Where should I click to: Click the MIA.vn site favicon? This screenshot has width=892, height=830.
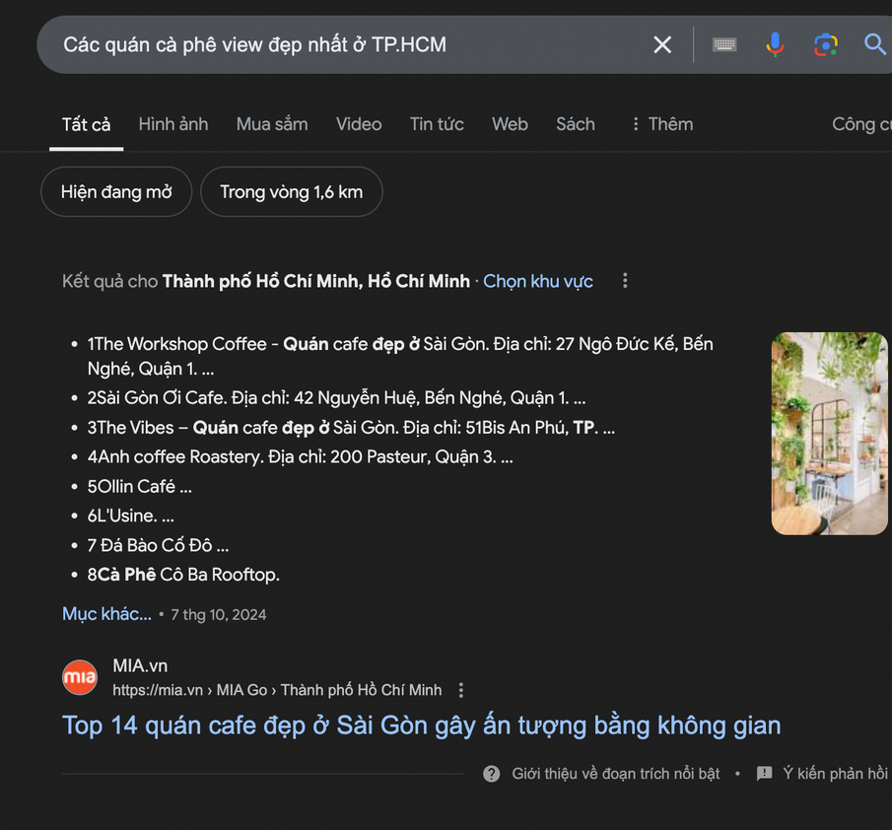pyautogui.click(x=80, y=677)
